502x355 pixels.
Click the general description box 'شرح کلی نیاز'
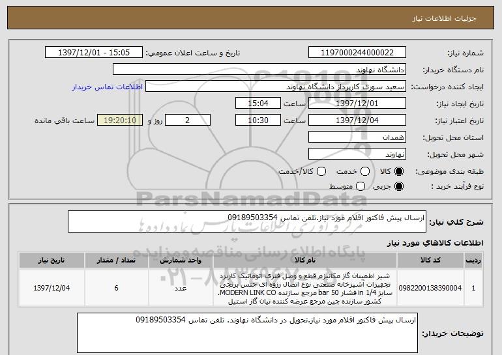point(247,221)
